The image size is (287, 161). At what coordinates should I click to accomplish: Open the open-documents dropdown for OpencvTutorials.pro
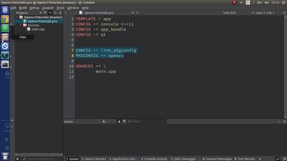pos(133,13)
